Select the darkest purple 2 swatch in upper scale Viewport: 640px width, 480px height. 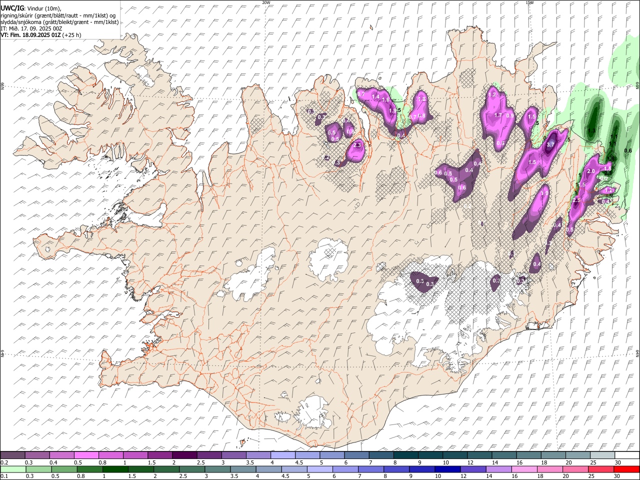184,455
